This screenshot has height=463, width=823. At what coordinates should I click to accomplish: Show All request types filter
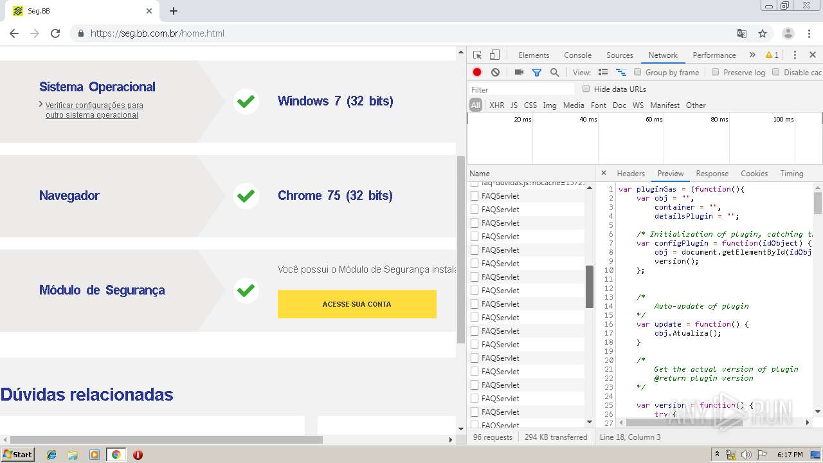476,105
